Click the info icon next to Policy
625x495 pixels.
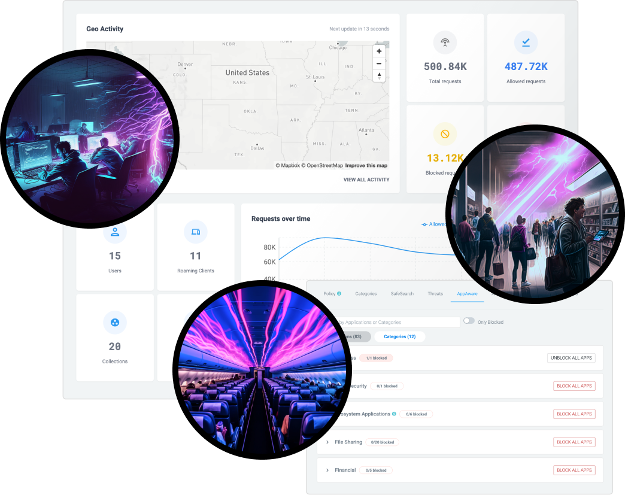click(x=339, y=294)
